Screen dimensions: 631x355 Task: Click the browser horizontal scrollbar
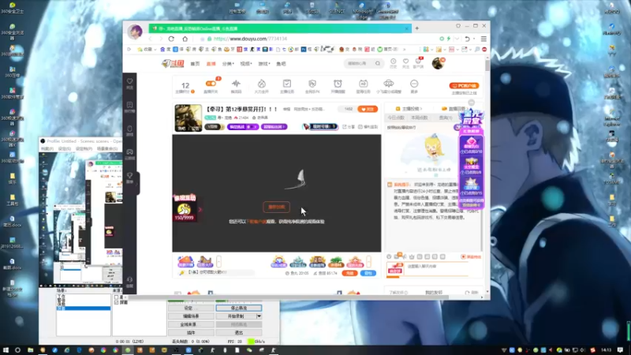(288, 297)
